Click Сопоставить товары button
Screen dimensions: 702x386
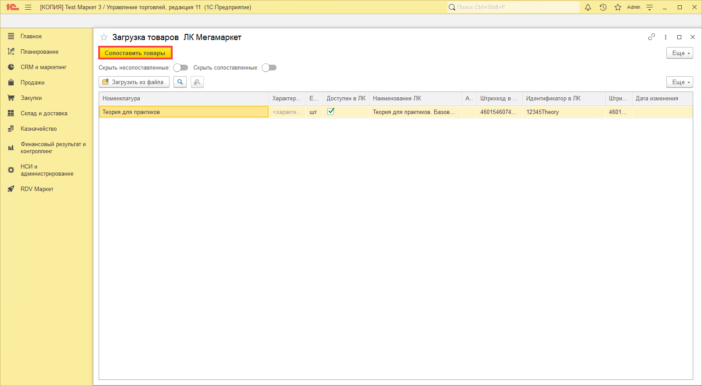click(135, 53)
